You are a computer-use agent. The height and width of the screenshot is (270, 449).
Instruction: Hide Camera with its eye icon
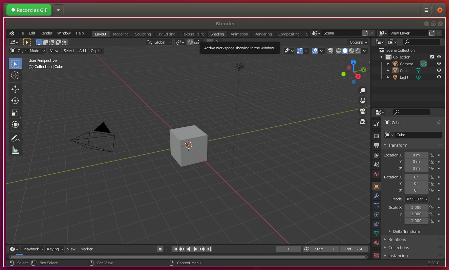[x=439, y=64]
